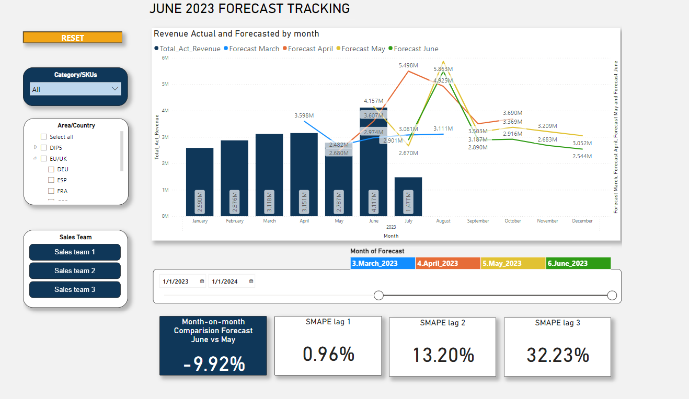Check the DEU country checkbox
Screen dimensions: 689x399
click(x=51, y=170)
